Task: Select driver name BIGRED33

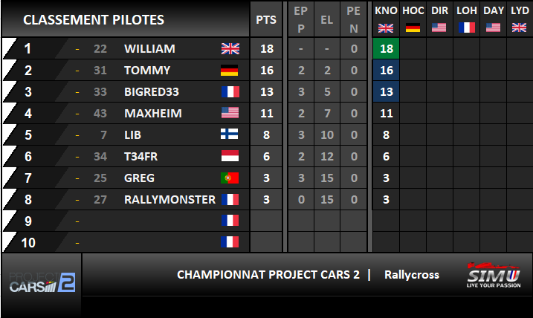Action: [152, 91]
